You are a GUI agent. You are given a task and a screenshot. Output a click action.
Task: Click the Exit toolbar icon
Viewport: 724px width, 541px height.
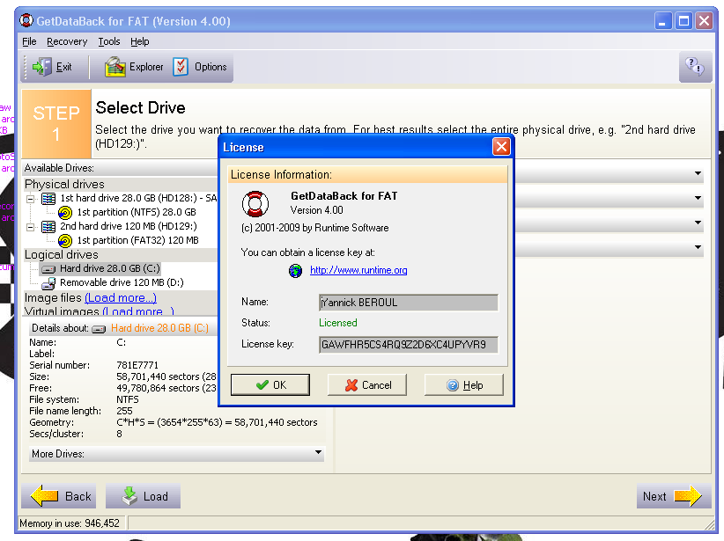pyautogui.click(x=42, y=67)
